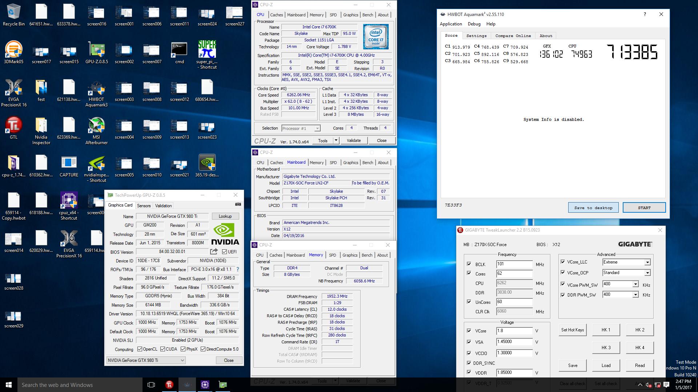This screenshot has width=698, height=392.
Task: Click the START button in Aquamark
Action: pos(644,208)
